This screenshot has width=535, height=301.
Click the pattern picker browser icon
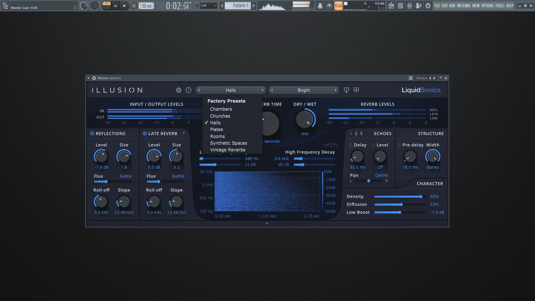[x=222, y=6]
